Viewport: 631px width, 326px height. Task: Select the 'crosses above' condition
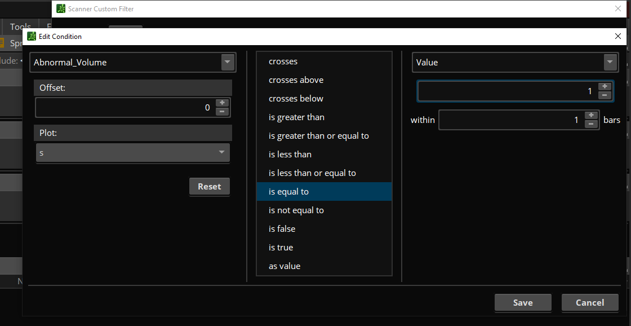pos(296,80)
